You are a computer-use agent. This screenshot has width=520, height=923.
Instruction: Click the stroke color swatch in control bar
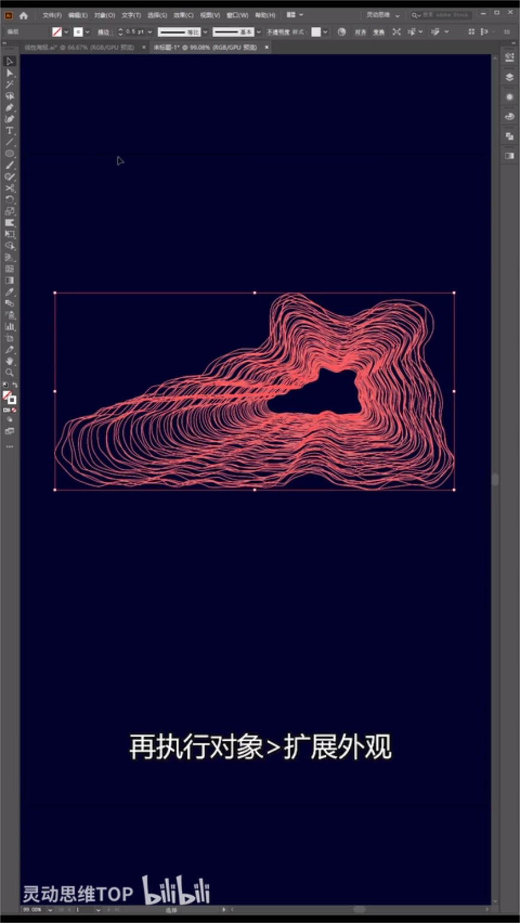[x=78, y=32]
